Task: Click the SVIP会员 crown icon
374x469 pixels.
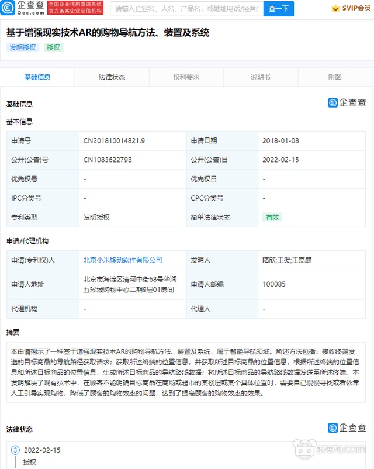Action: 335,8
